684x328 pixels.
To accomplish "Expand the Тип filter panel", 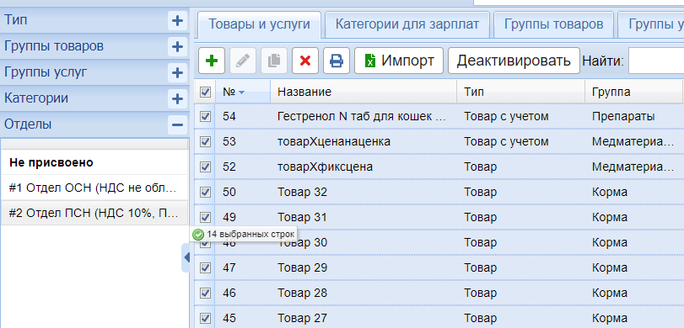I will tap(177, 20).
